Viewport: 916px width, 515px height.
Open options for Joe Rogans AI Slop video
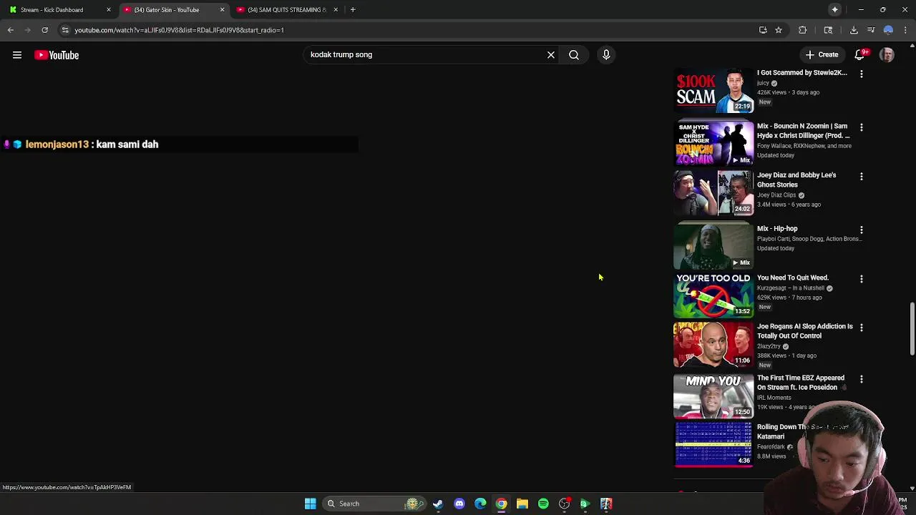pos(862,328)
